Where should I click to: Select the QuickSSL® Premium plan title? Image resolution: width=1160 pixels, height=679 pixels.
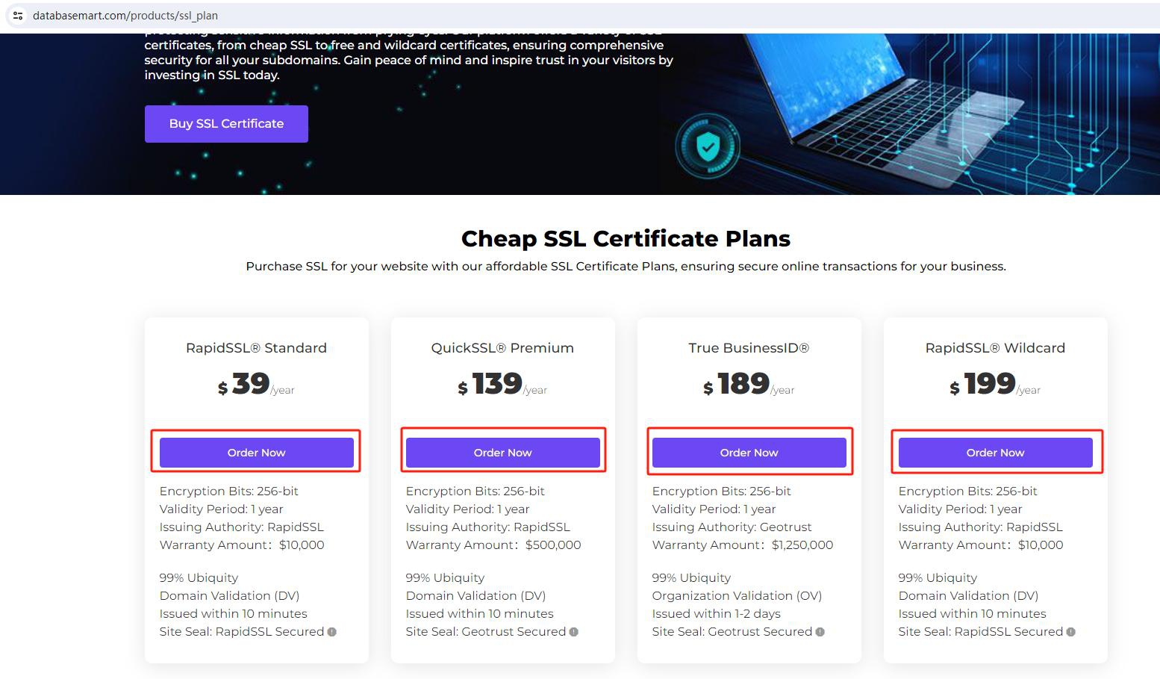[x=502, y=348]
